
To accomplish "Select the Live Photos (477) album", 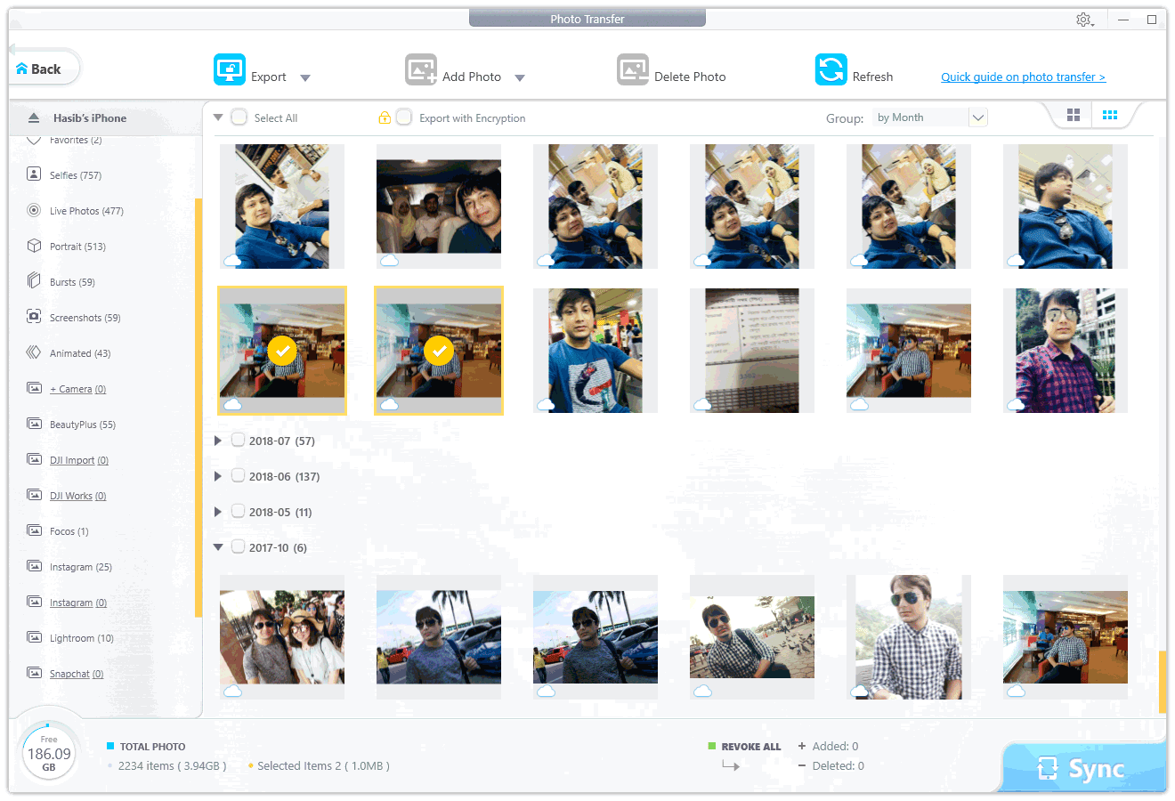I will point(85,211).
